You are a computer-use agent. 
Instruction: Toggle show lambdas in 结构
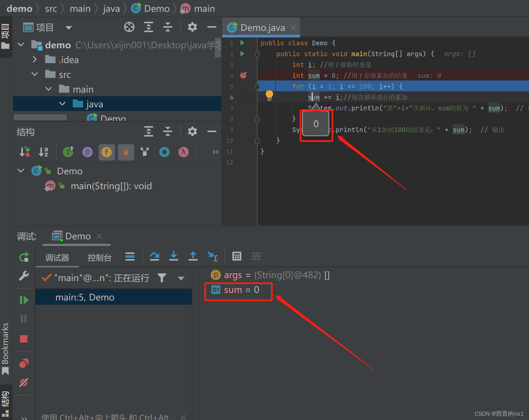pyautogui.click(x=184, y=152)
